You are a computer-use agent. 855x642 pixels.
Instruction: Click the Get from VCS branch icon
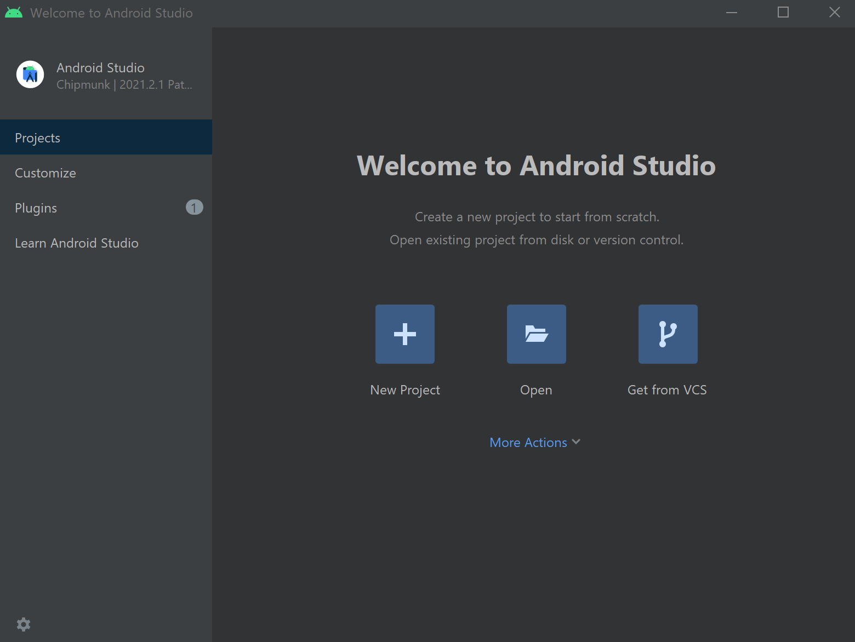pos(668,334)
